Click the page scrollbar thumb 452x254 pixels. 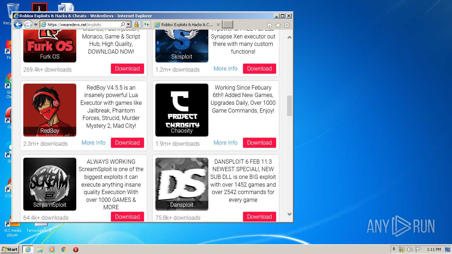click(x=290, y=105)
